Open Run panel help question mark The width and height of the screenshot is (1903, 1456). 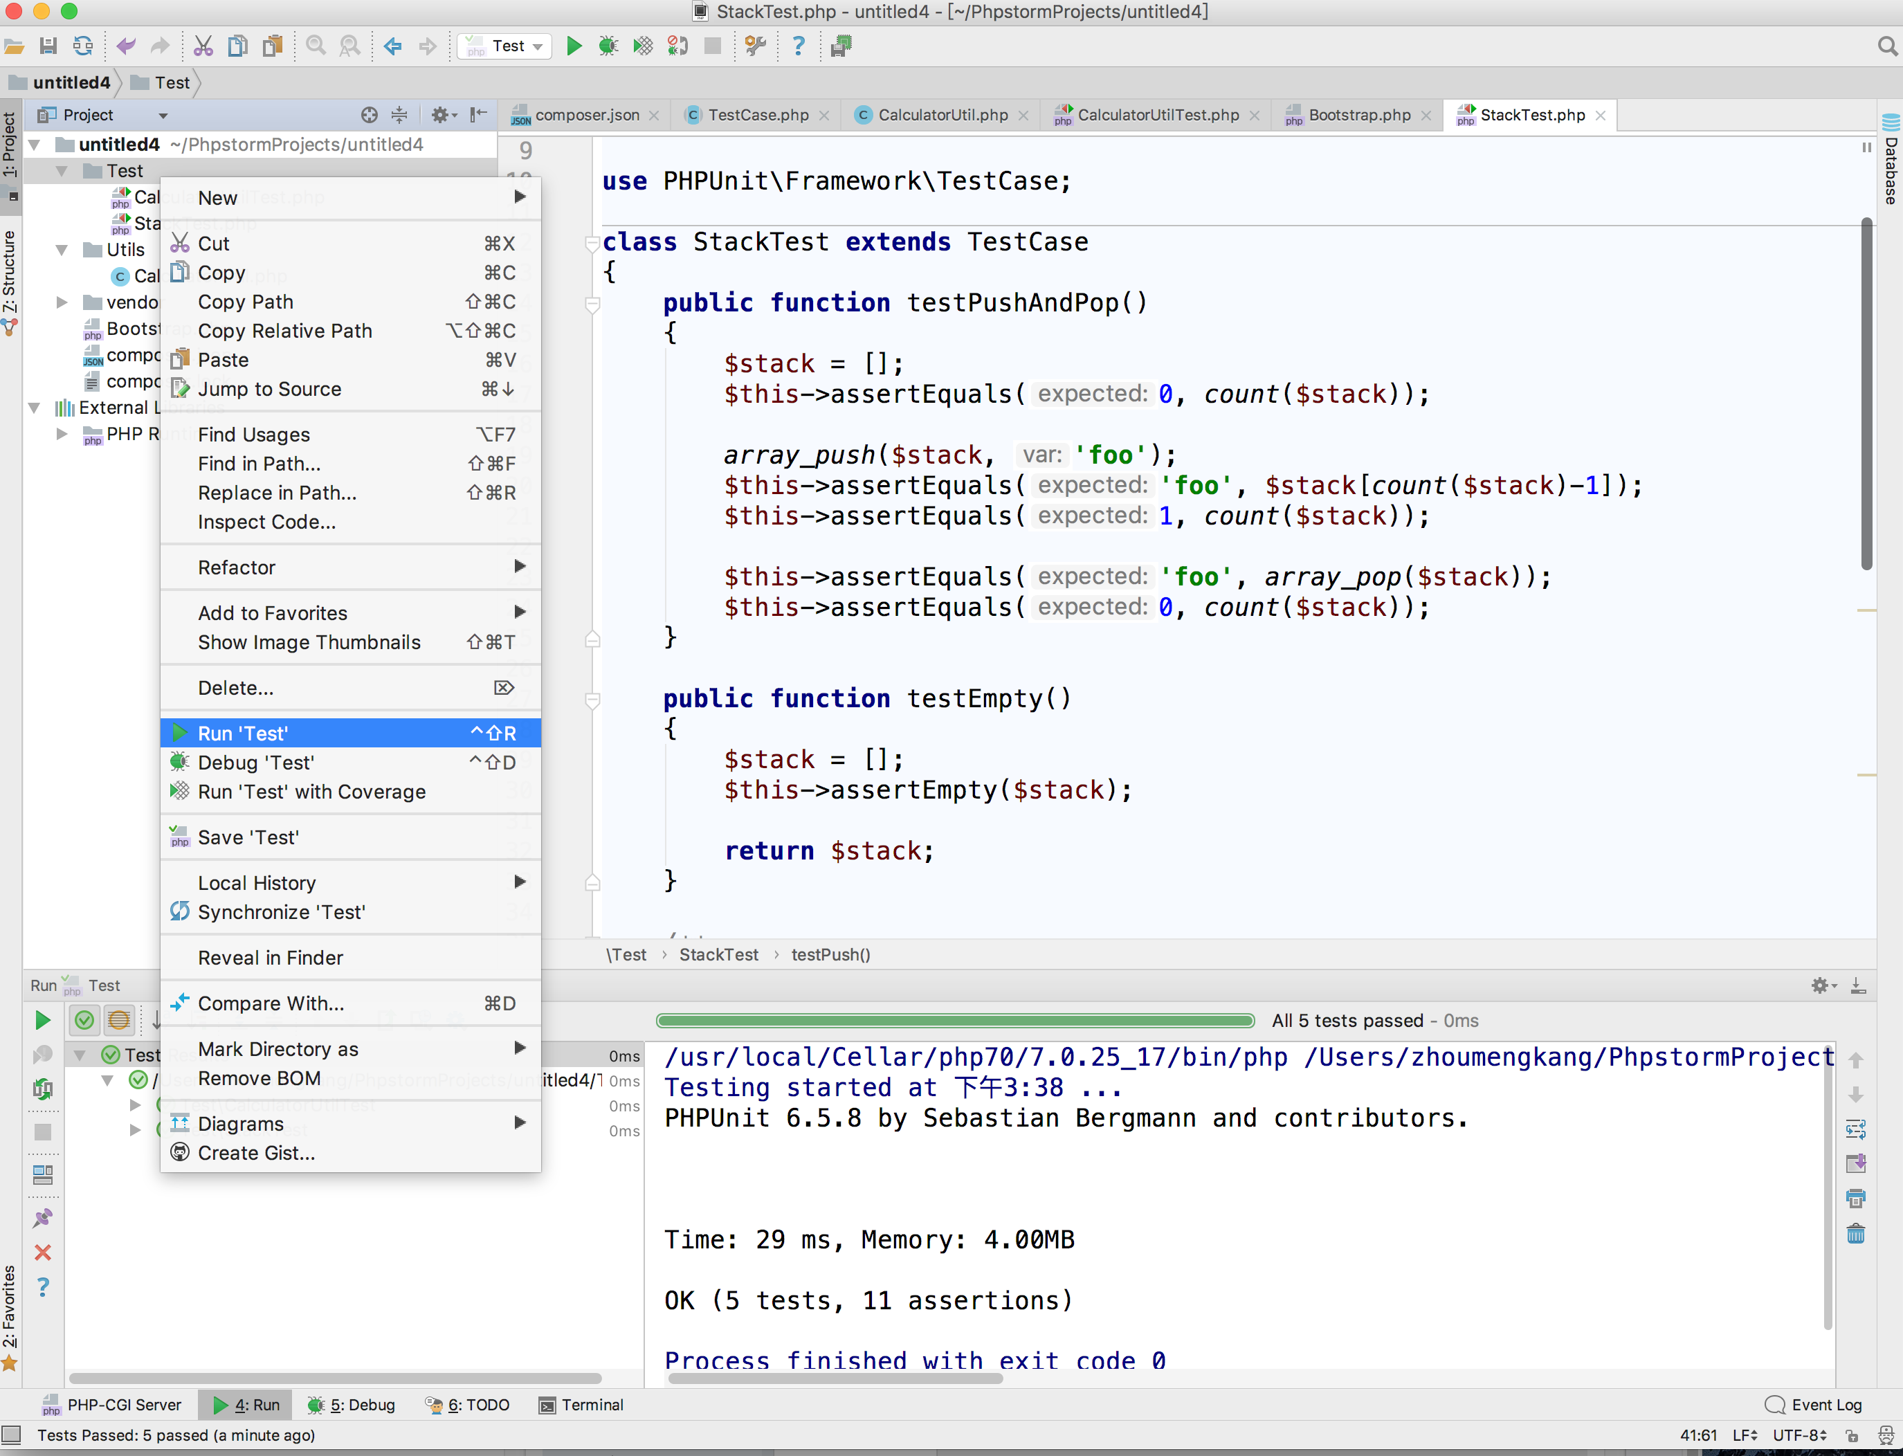(x=42, y=1287)
